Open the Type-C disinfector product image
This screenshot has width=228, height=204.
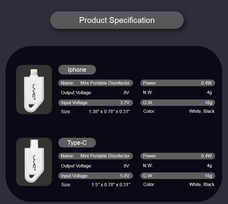34,162
